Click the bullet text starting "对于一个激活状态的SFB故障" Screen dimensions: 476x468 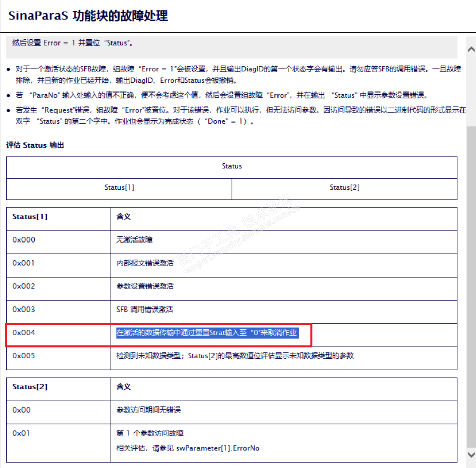pyautogui.click(x=238, y=74)
